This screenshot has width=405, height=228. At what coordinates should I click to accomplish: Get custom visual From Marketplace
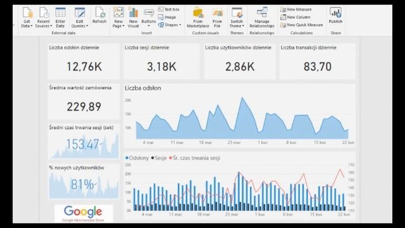(198, 13)
